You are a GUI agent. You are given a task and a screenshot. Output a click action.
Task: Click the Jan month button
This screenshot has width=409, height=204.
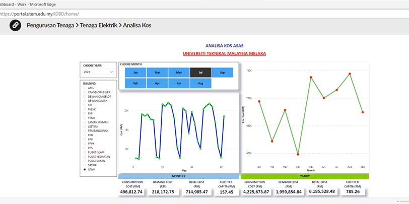135,73
